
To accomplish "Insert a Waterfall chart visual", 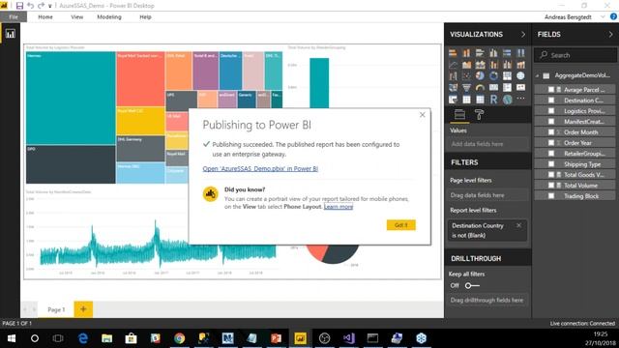I will [453, 75].
